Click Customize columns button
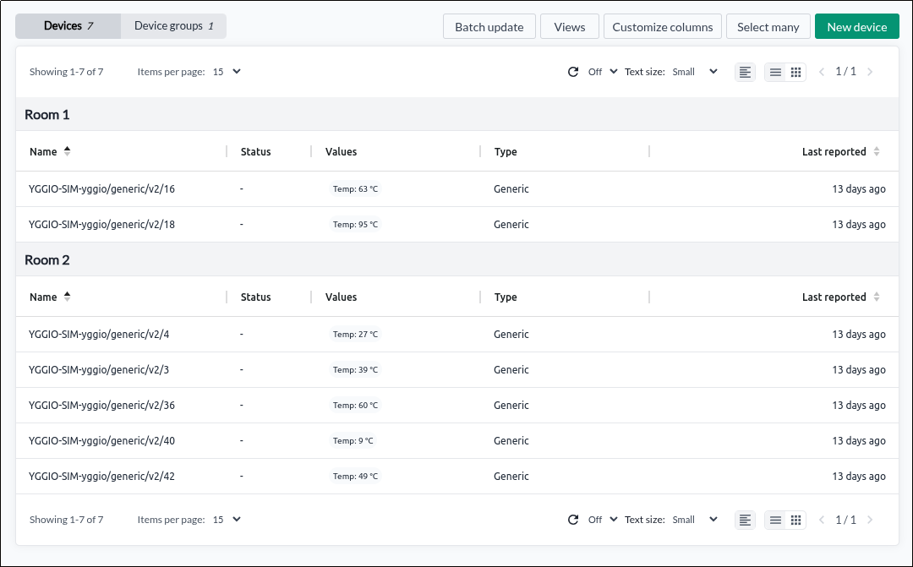This screenshot has width=913, height=567. click(663, 27)
